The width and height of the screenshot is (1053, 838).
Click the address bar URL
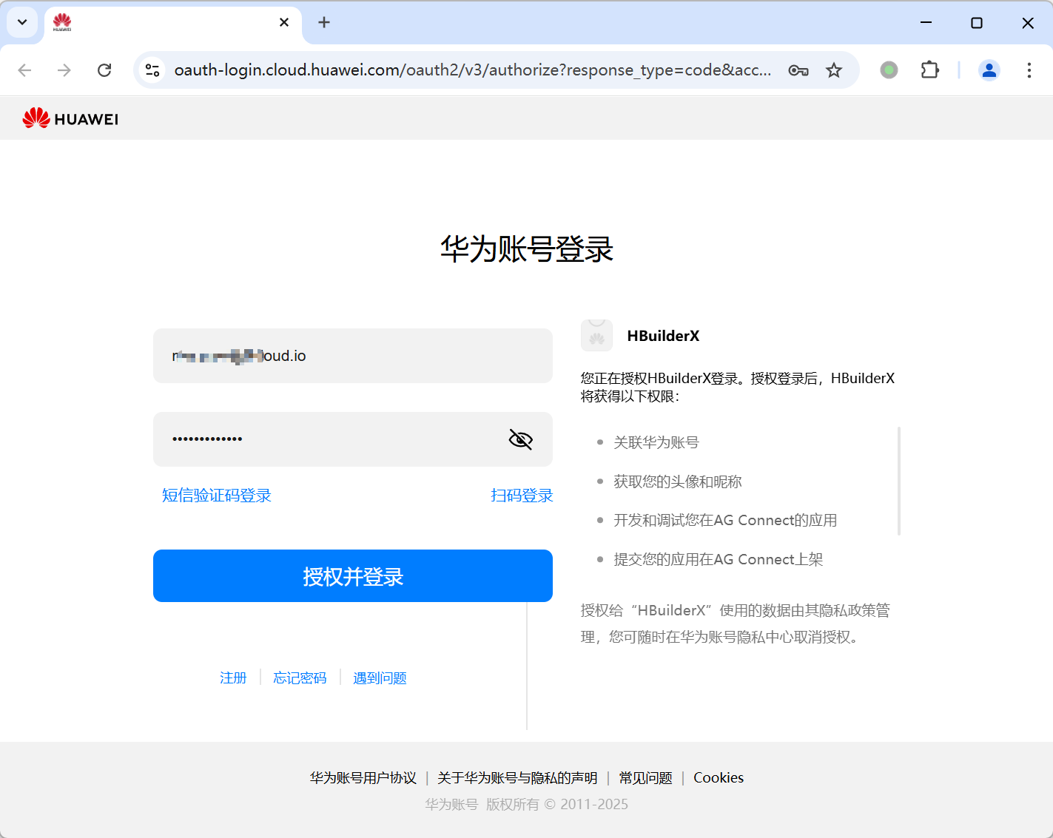(473, 70)
